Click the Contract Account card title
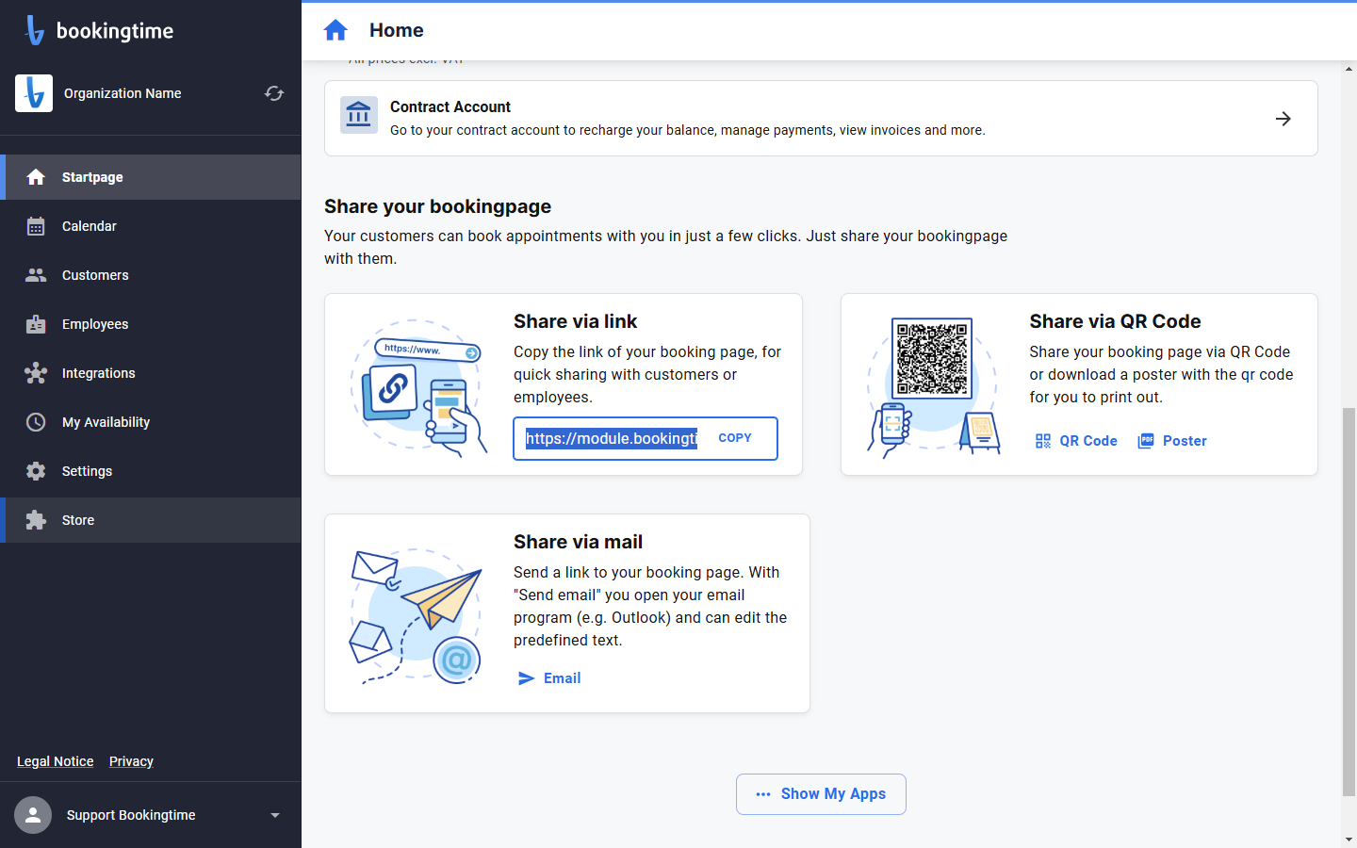This screenshot has width=1357, height=848. (450, 106)
